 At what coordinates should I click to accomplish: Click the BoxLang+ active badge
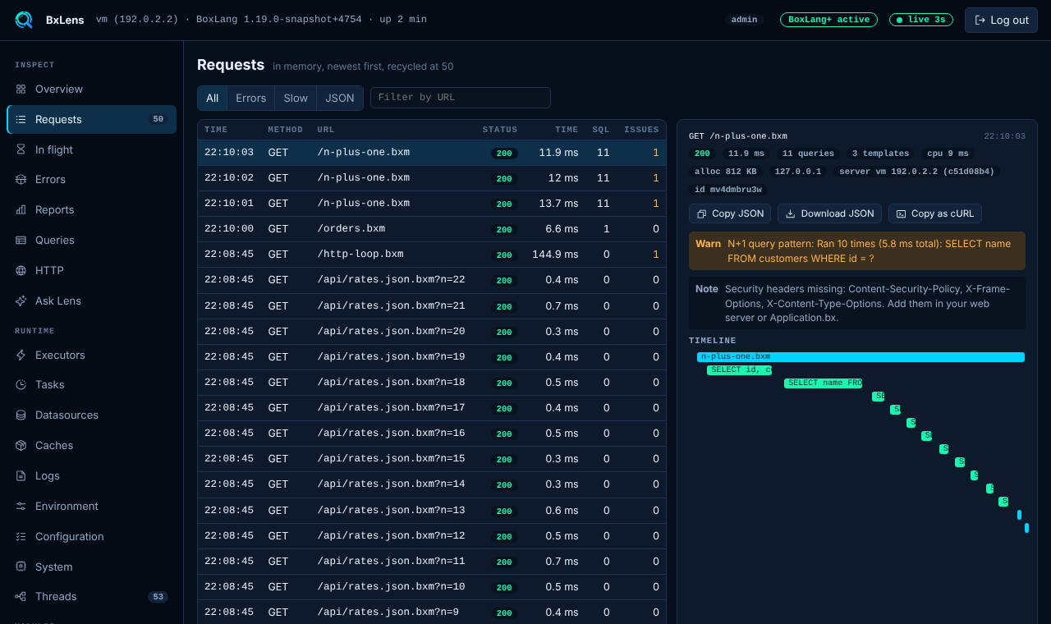(x=828, y=20)
